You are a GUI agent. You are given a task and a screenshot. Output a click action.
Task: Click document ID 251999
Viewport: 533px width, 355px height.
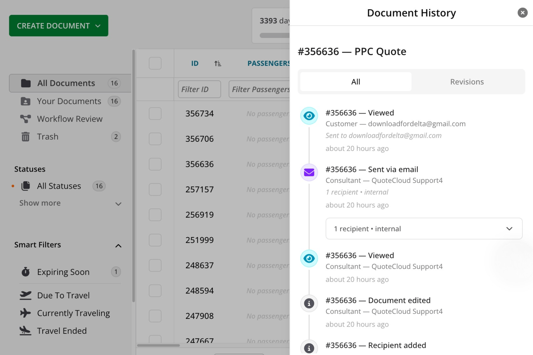200,240
